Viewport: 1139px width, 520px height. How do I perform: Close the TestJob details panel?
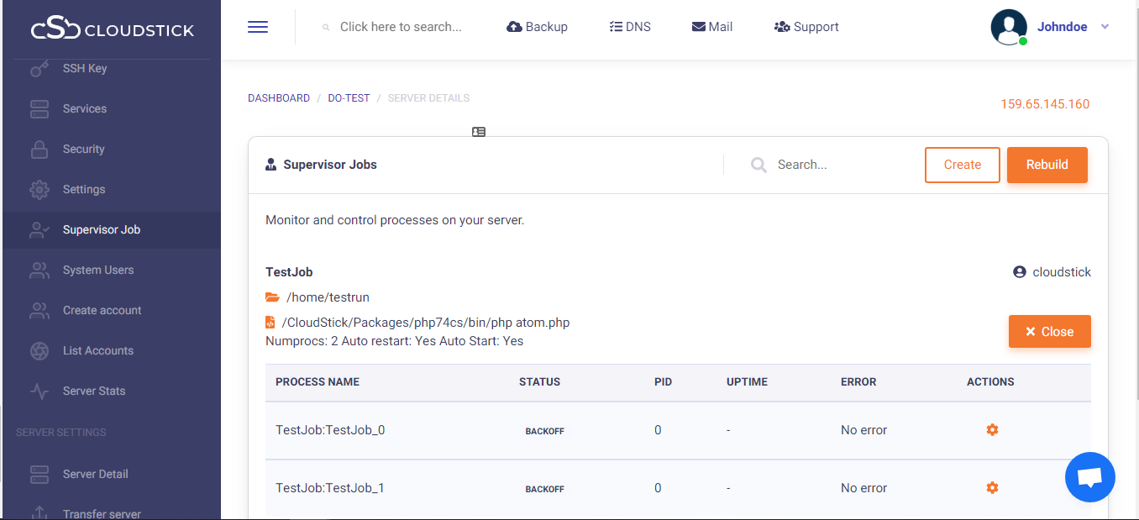(1049, 332)
